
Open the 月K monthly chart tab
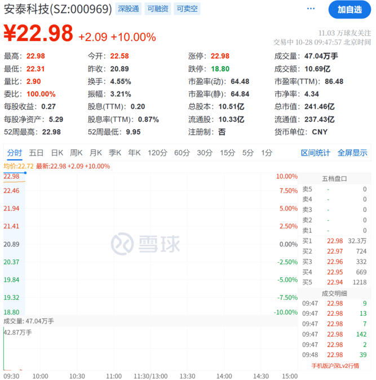[96, 153]
